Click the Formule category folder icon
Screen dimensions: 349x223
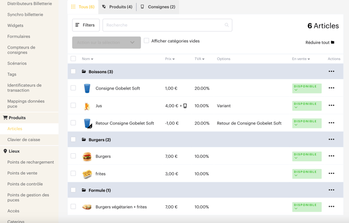tap(84, 190)
